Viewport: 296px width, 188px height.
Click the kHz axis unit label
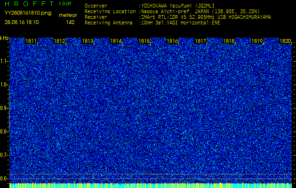click(x=4, y=38)
